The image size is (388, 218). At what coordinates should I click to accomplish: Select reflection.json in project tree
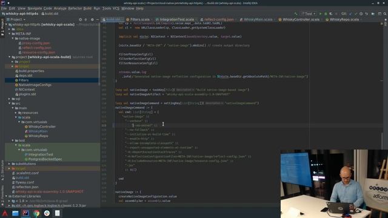click(x=27, y=187)
